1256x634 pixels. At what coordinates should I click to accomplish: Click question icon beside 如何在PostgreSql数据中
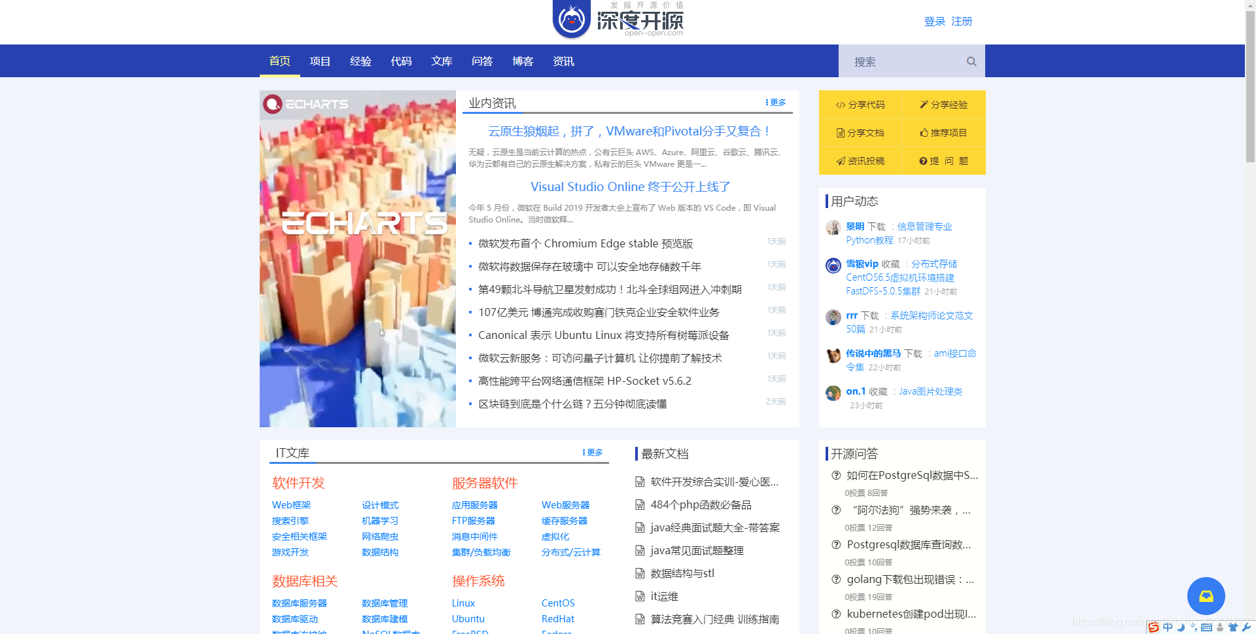[x=836, y=476]
